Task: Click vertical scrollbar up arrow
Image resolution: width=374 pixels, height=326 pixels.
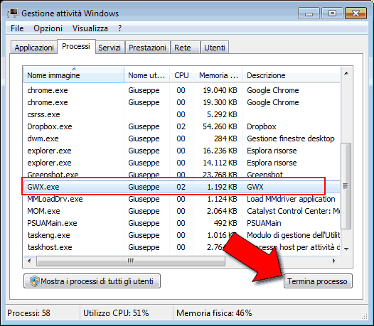Action: 346,73
